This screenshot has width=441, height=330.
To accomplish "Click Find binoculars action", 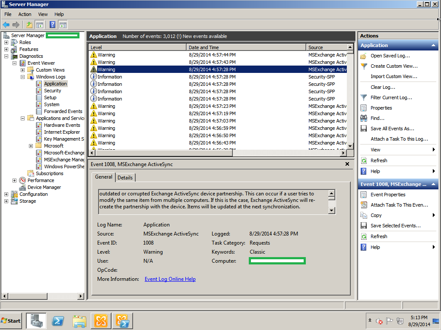I will click(x=377, y=118).
